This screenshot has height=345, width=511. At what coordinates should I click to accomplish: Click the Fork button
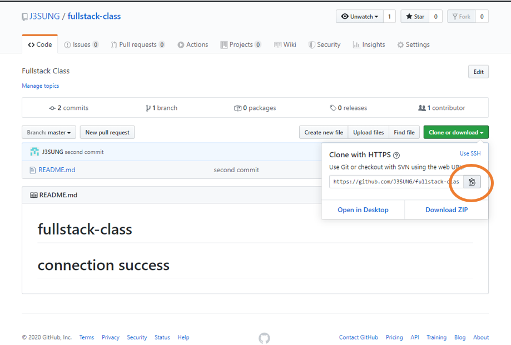pyautogui.click(x=461, y=17)
